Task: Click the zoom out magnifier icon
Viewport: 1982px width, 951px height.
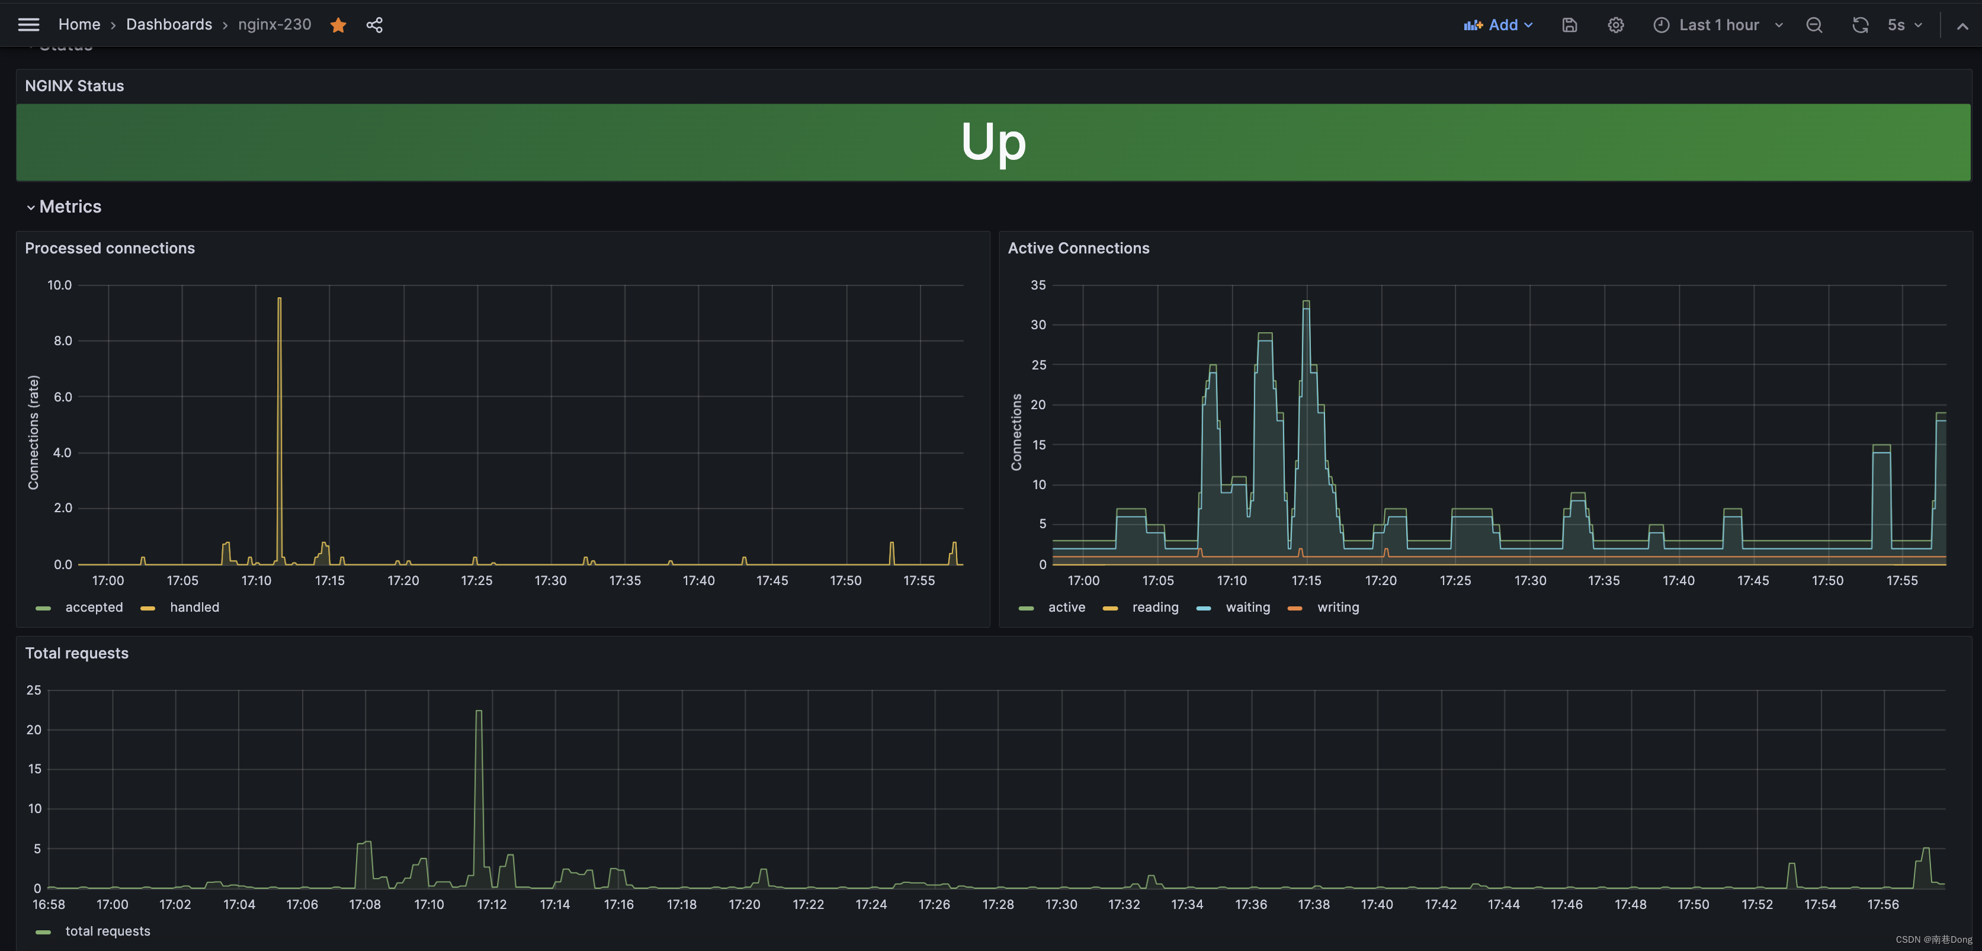Action: [x=1815, y=25]
